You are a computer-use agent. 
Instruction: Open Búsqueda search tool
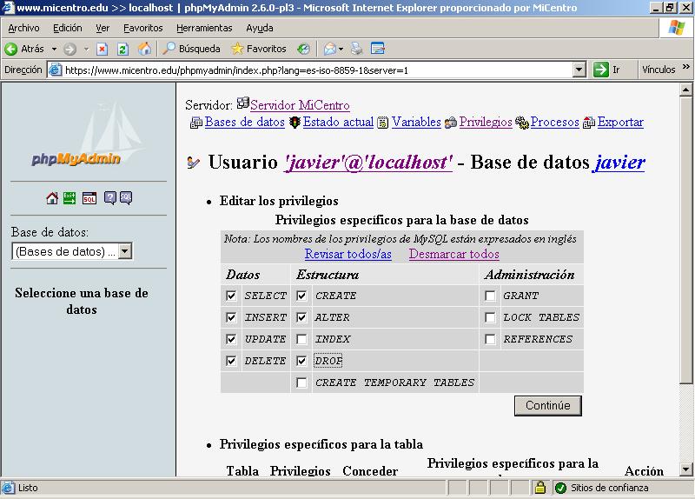[x=191, y=49]
